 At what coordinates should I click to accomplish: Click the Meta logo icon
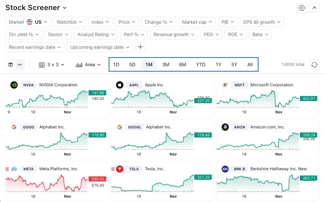tap(14, 169)
